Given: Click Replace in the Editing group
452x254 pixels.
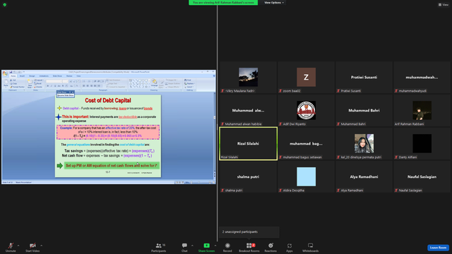Looking at the screenshot, I should (190, 83).
